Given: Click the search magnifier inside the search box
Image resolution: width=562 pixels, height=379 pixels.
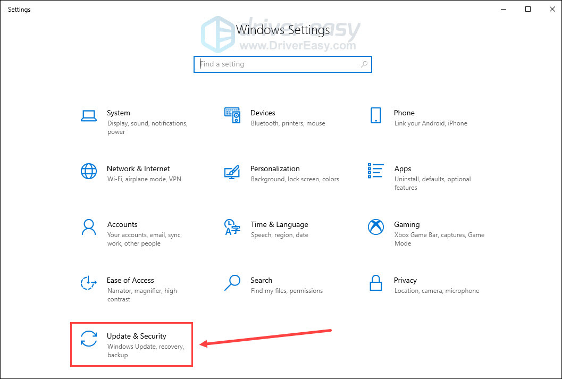Looking at the screenshot, I should tap(364, 64).
